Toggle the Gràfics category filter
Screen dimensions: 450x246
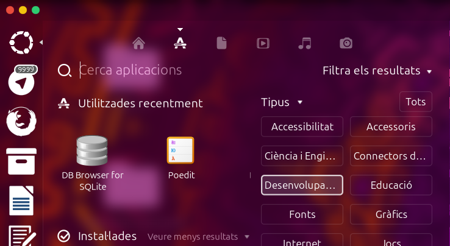[x=391, y=214]
